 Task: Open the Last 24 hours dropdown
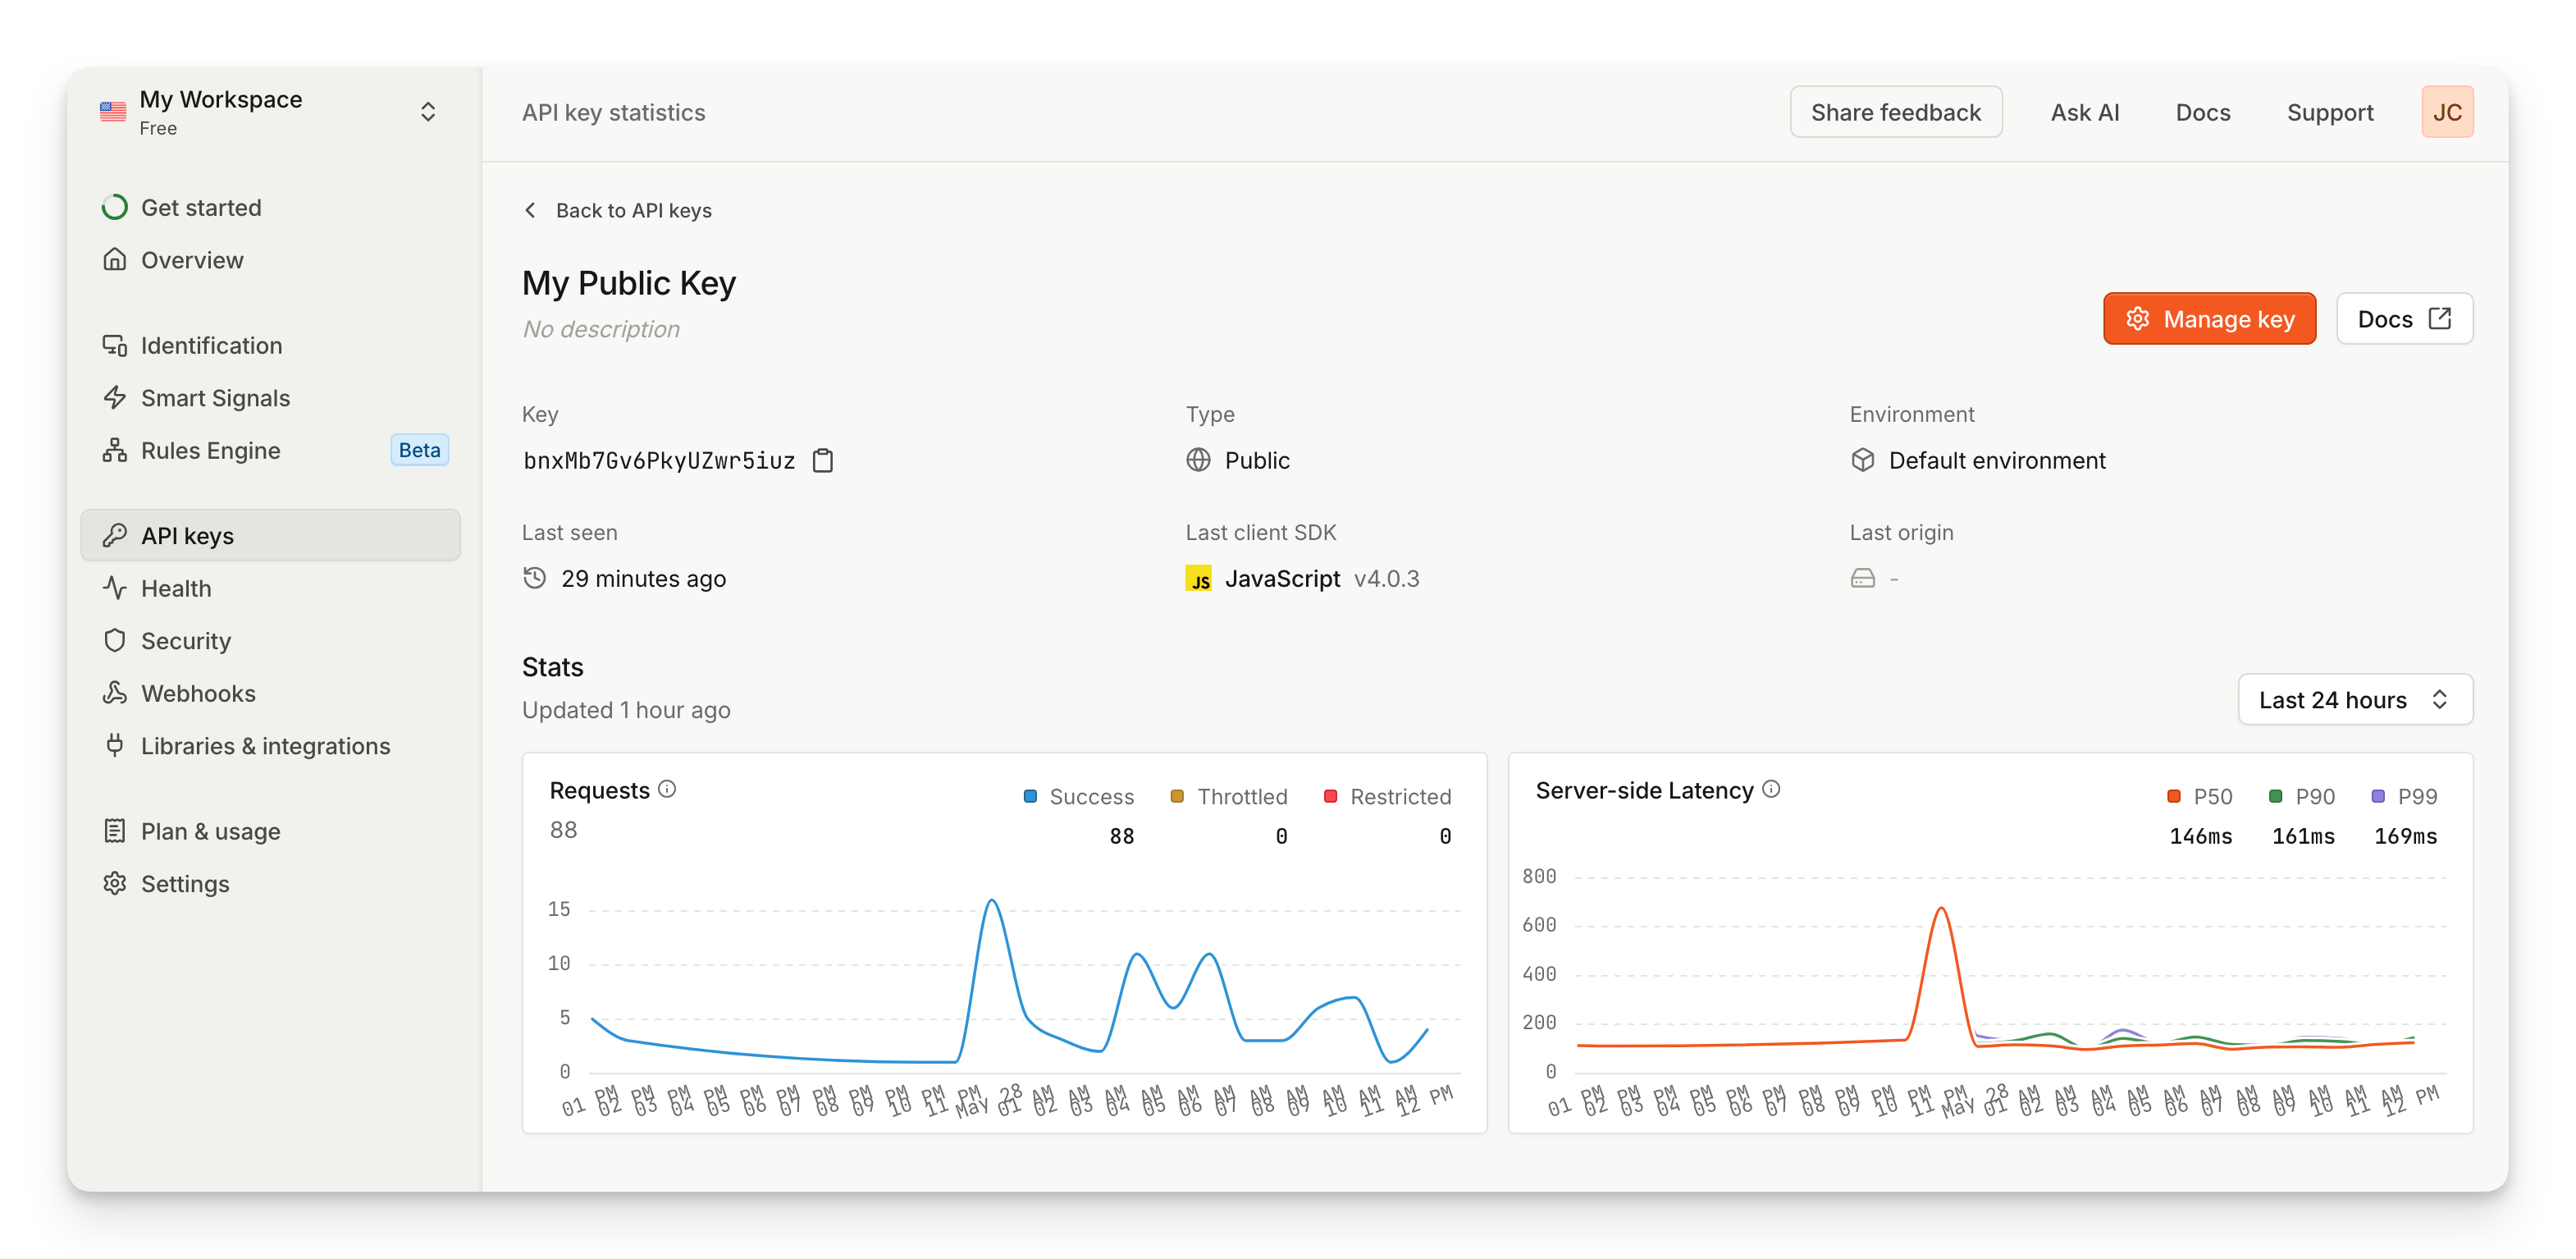pos(2355,699)
